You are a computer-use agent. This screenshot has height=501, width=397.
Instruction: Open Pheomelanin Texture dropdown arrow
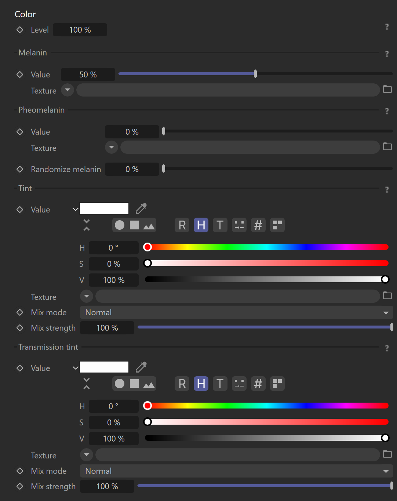[x=112, y=147]
